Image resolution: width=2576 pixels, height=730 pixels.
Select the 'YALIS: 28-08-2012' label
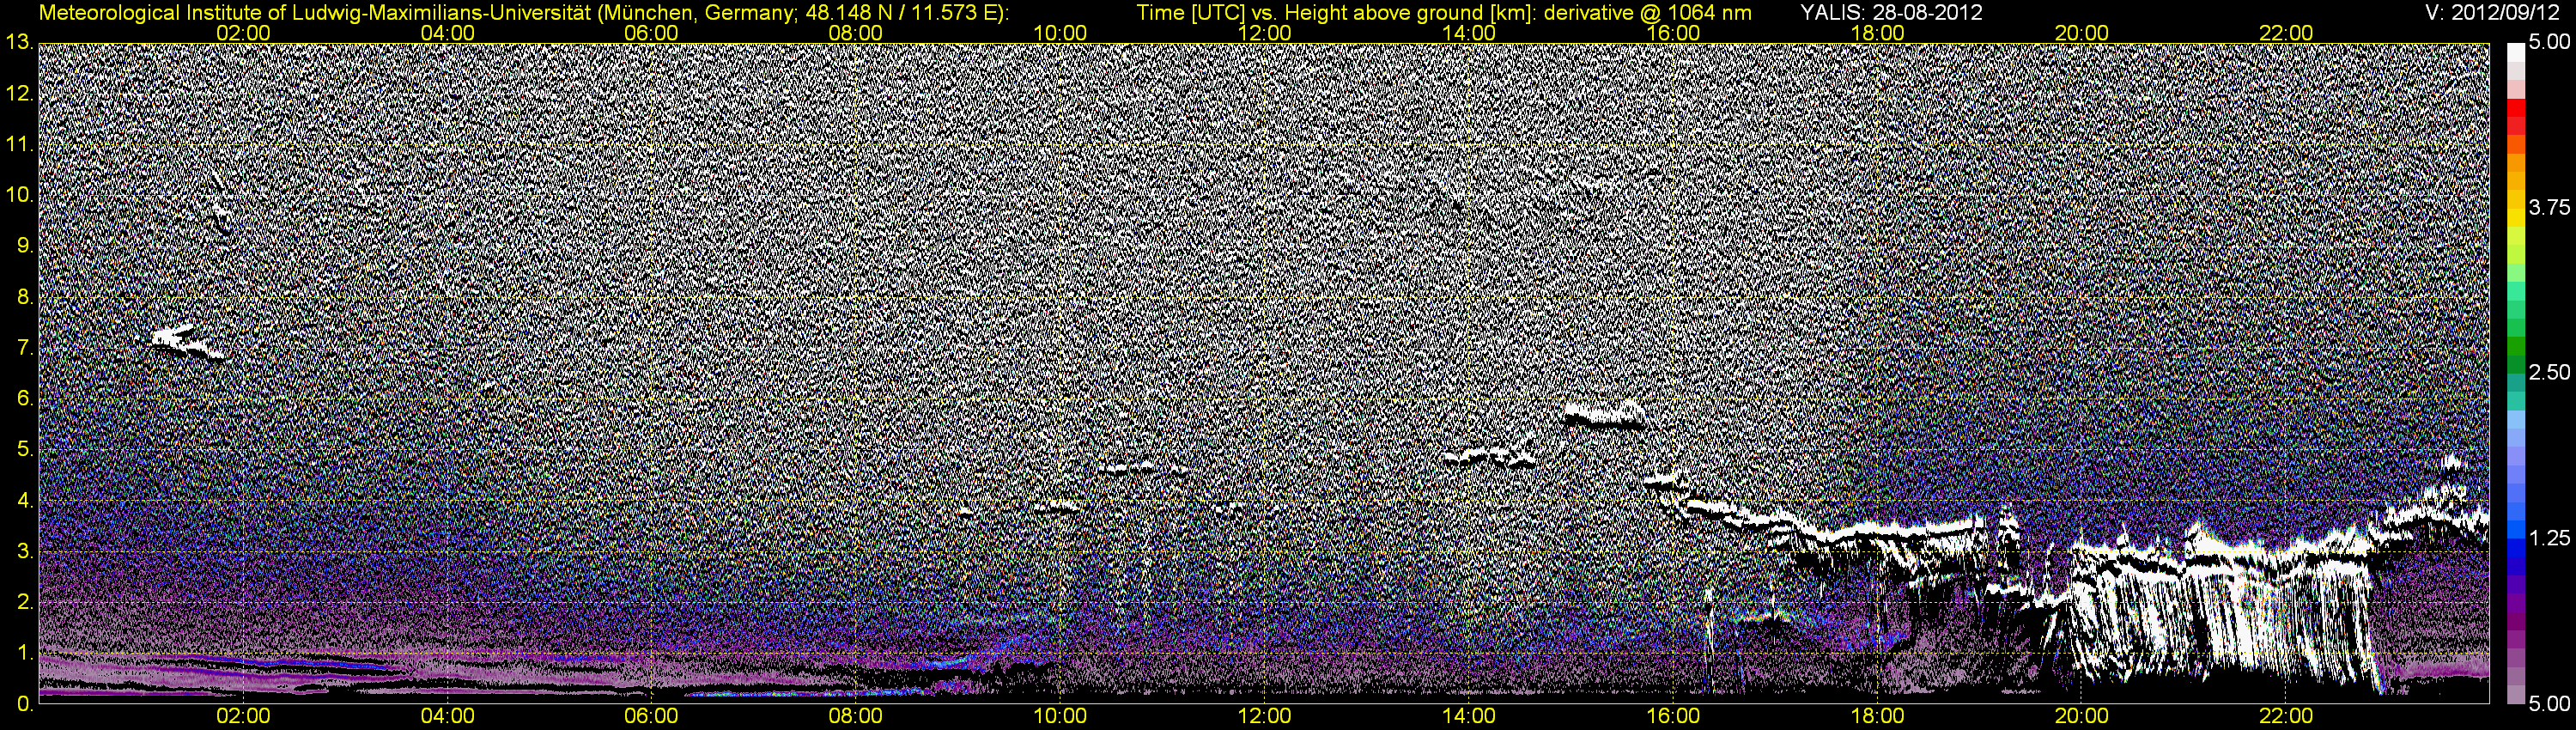coord(1891,13)
